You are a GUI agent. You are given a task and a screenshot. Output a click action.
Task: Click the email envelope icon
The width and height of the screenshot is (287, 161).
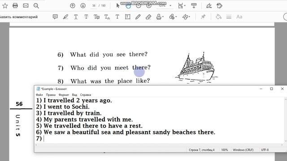point(26,6)
